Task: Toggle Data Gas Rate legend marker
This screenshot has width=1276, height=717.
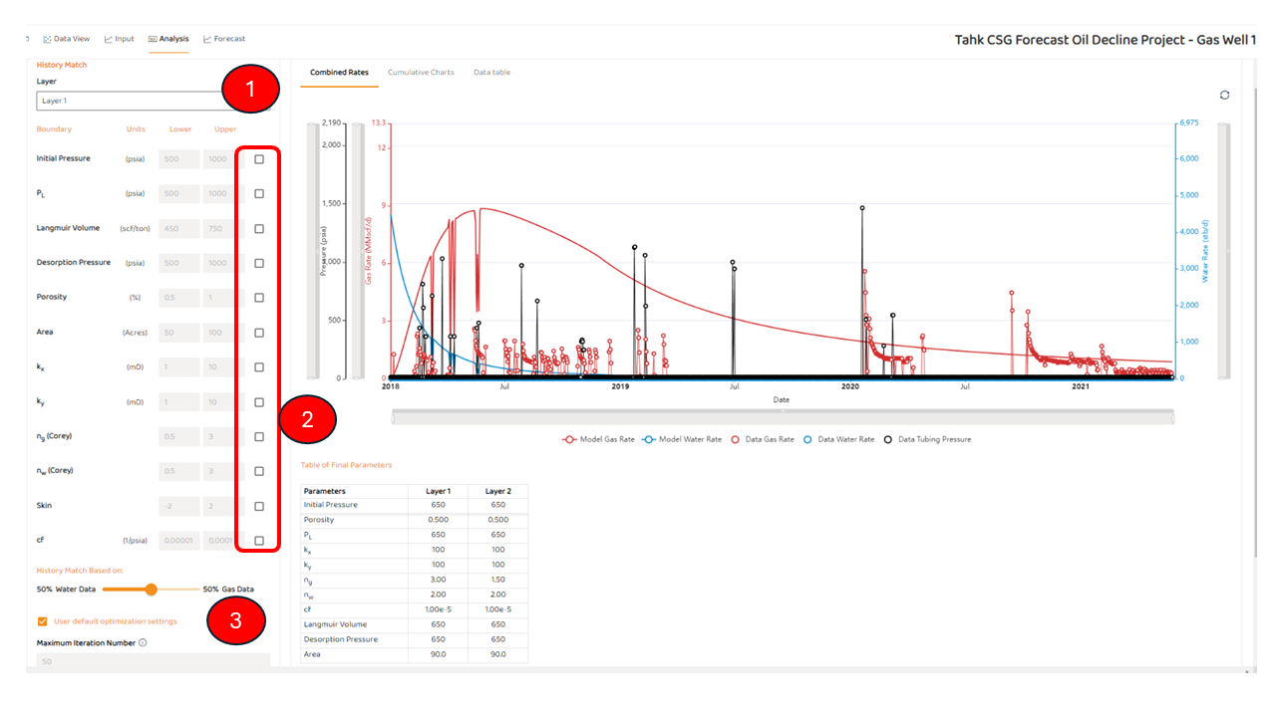Action: (738, 439)
